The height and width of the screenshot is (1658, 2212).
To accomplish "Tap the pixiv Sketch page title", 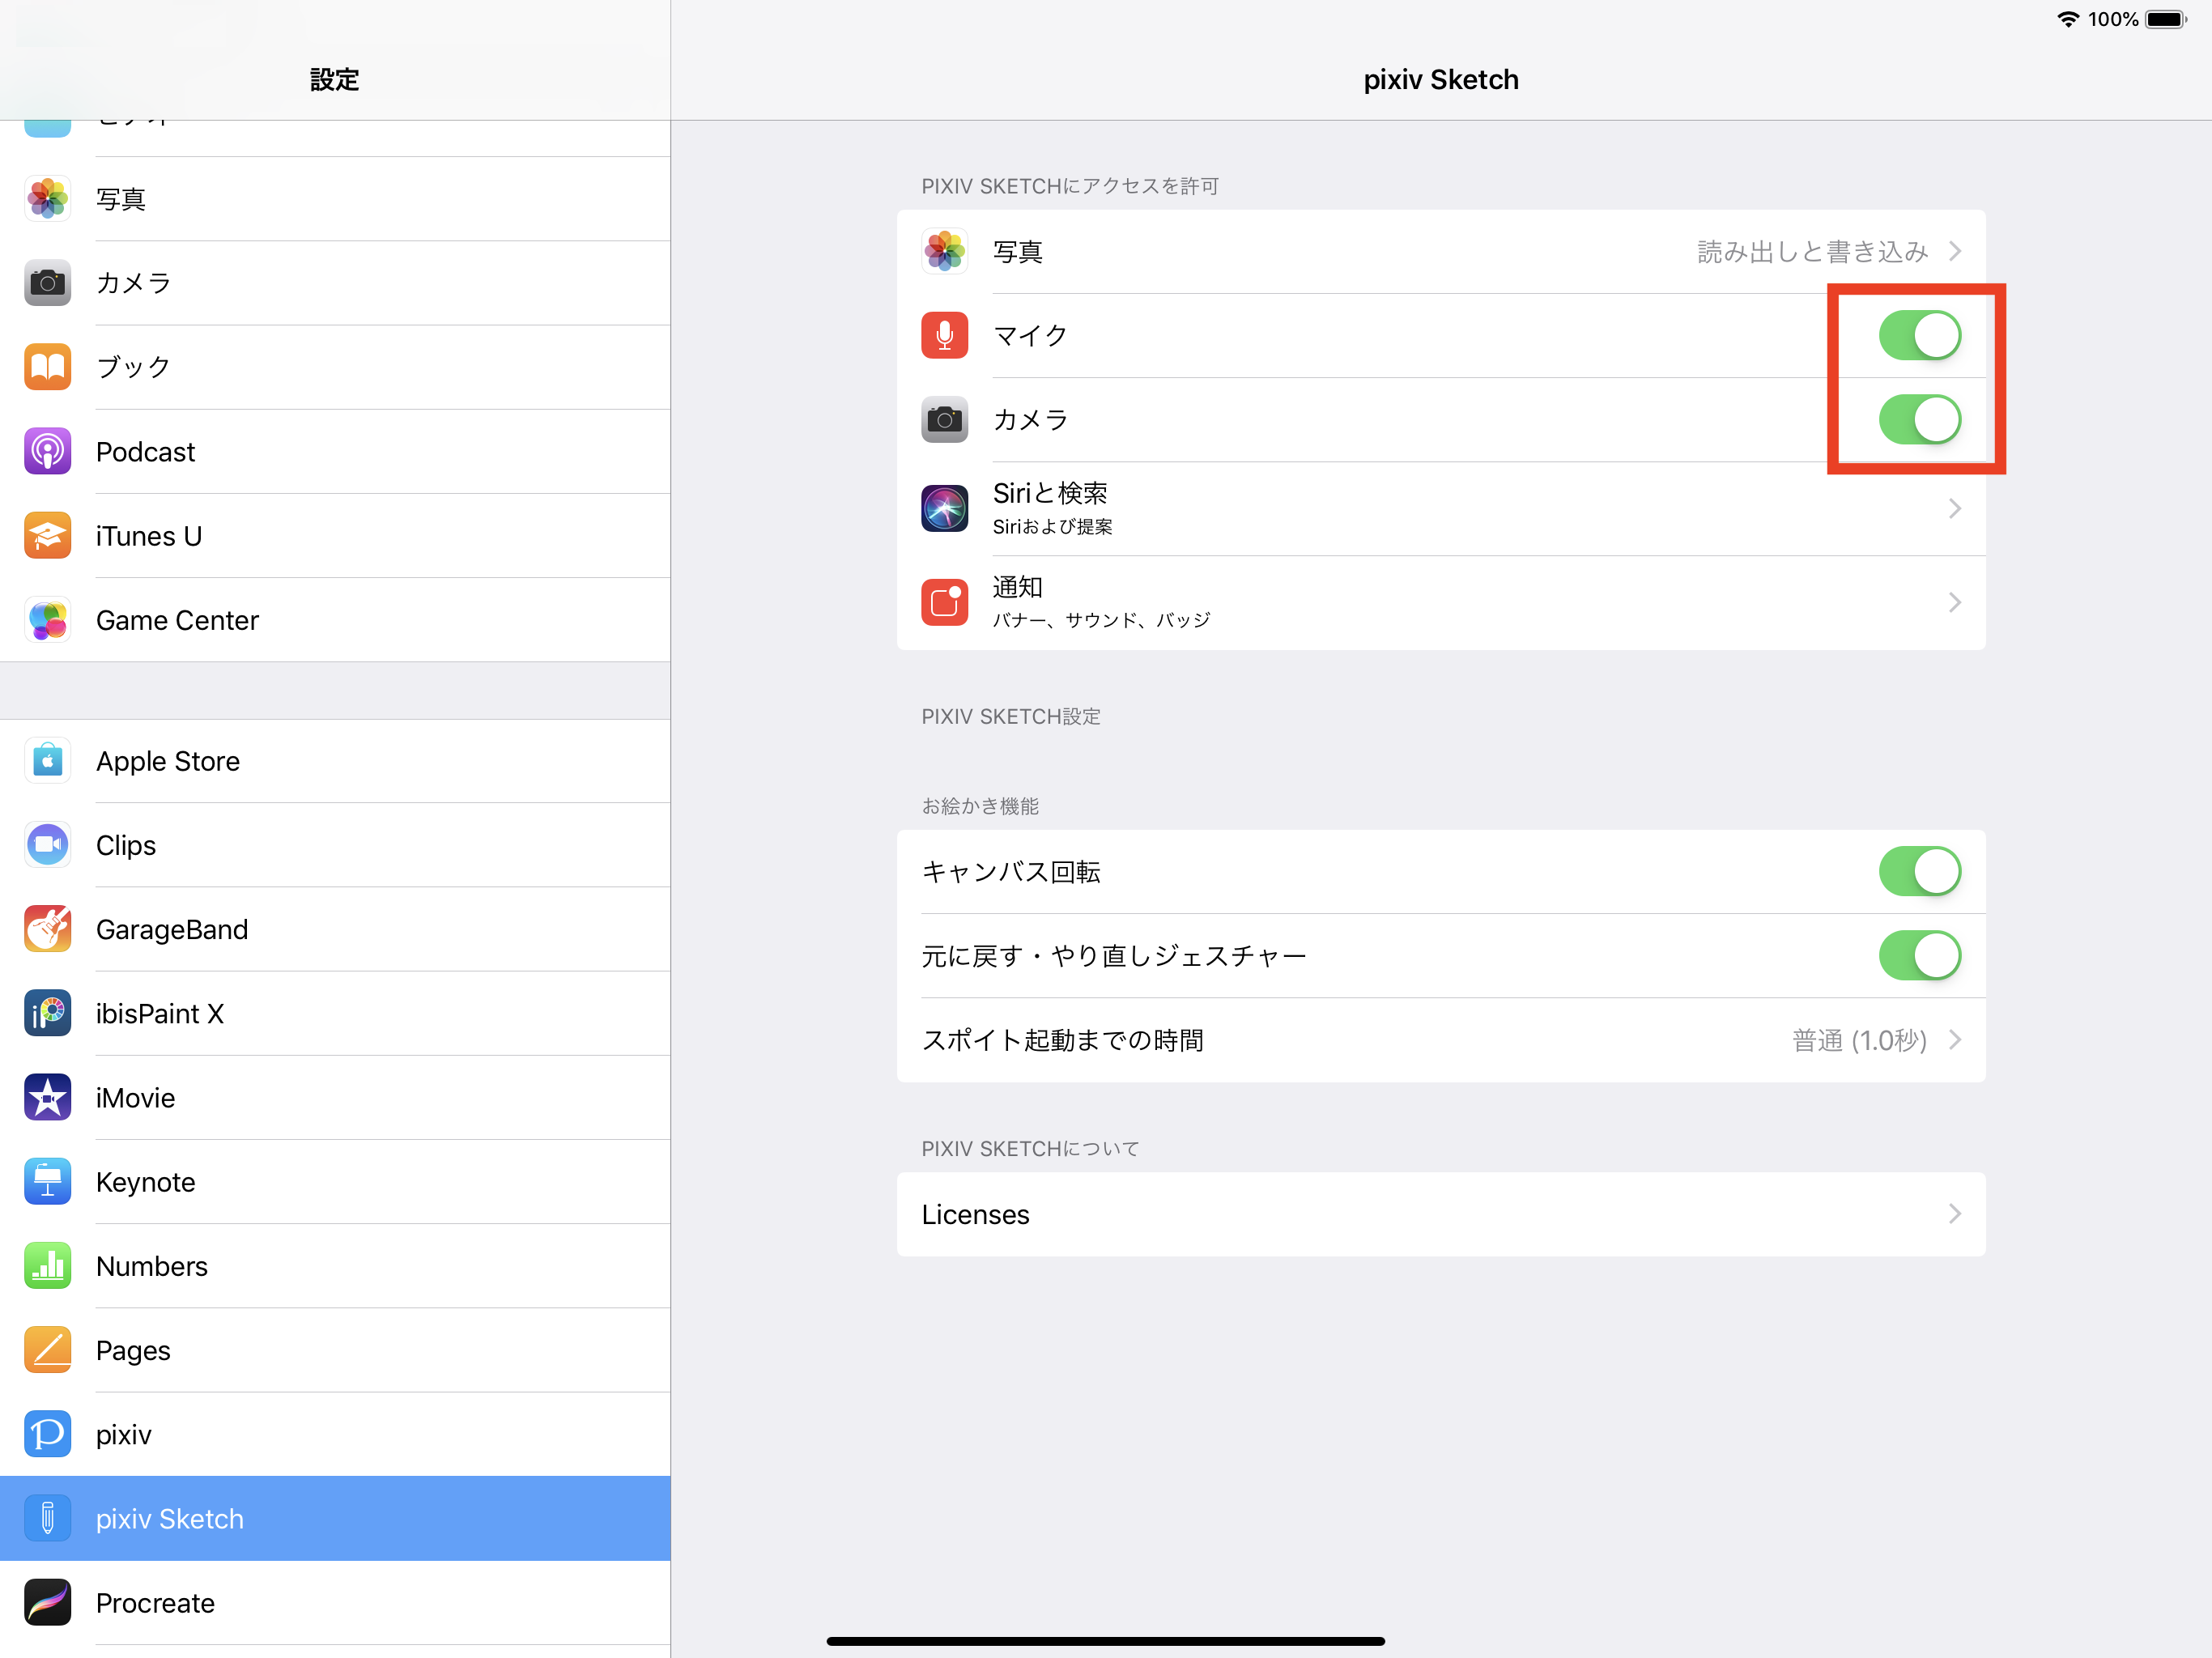I will (x=1441, y=79).
